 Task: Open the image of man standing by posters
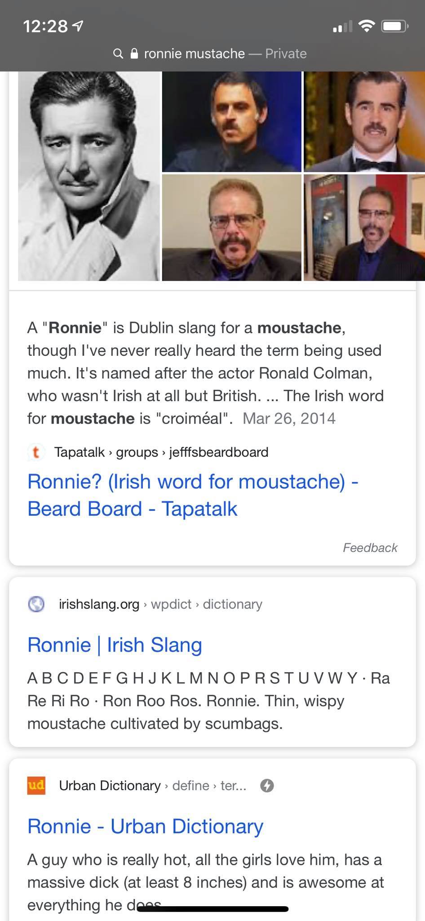364,228
